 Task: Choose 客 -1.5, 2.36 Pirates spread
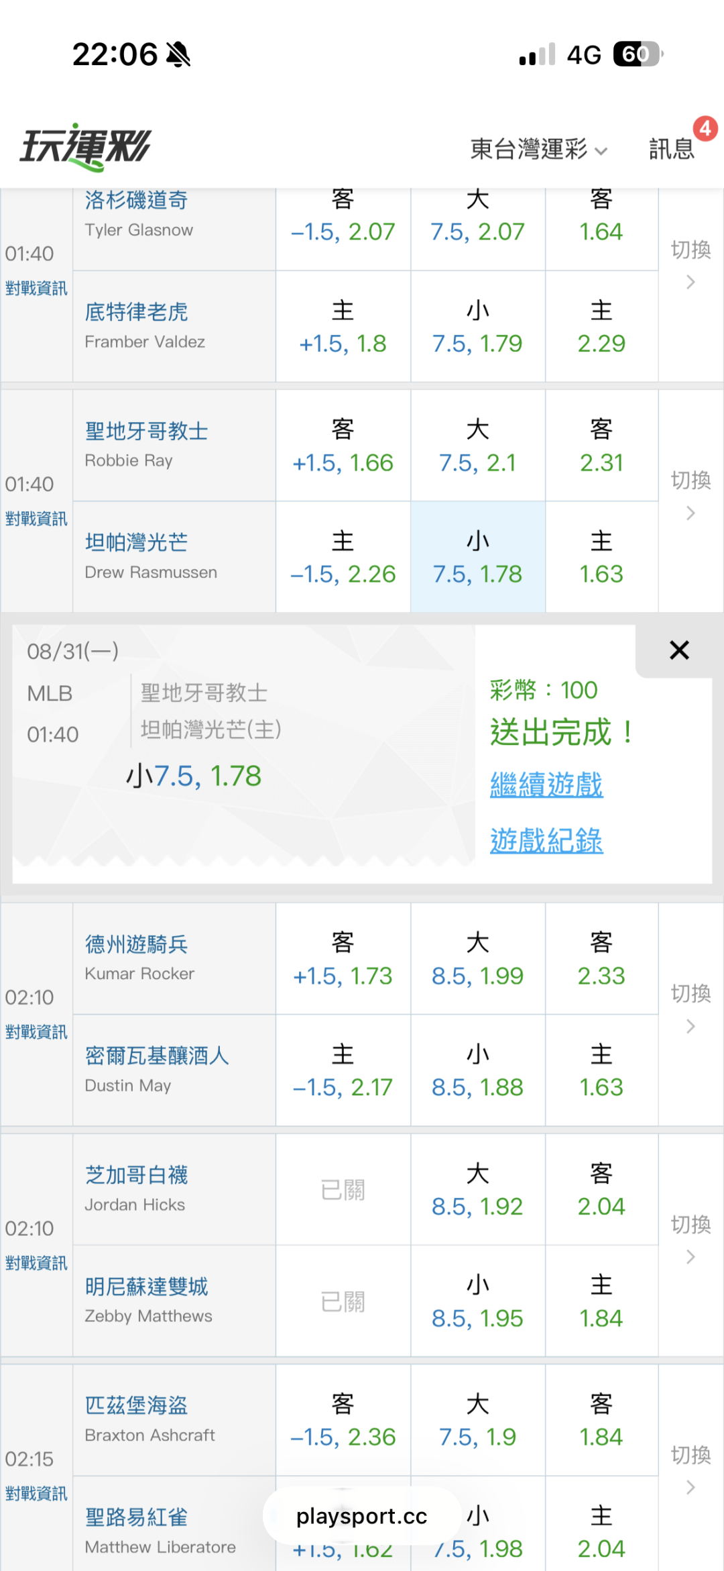click(x=343, y=1420)
